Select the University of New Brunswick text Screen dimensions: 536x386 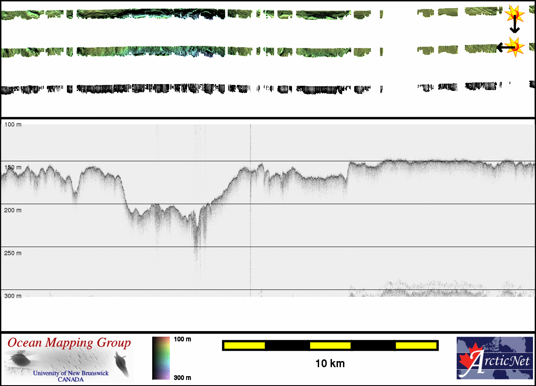[x=71, y=373]
